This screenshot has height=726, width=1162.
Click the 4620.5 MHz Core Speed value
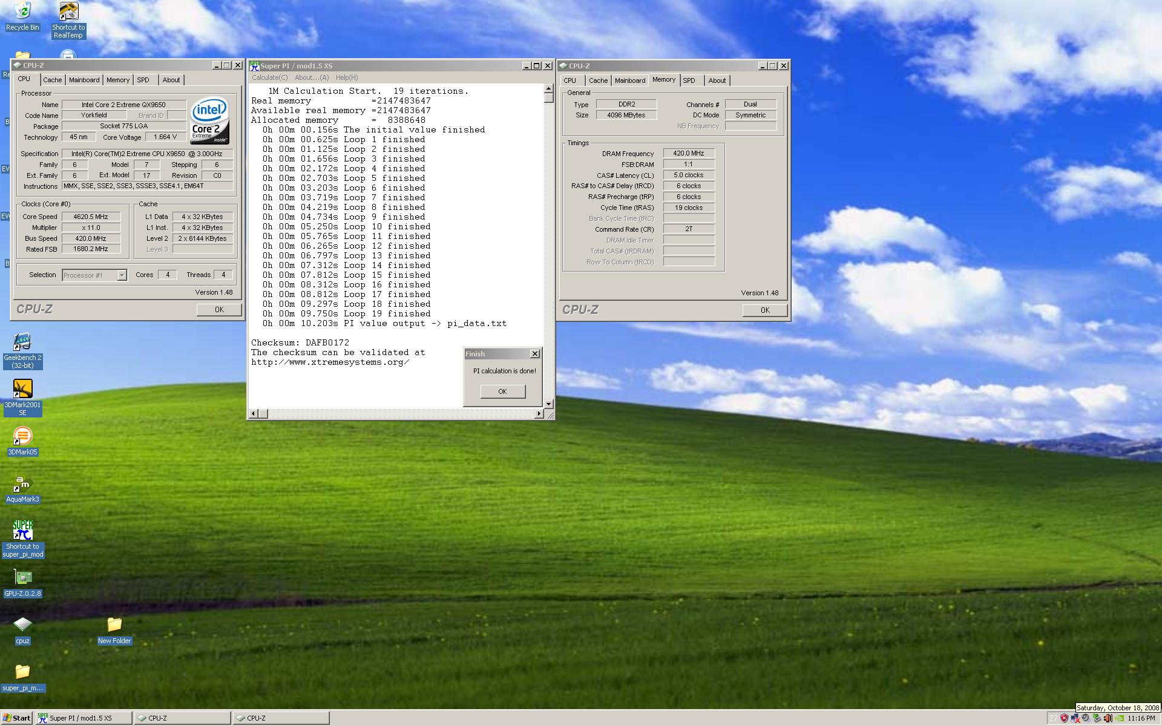click(91, 217)
